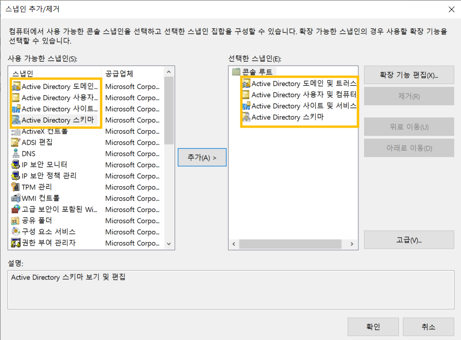Select '공유 폴더' list row text
This screenshot has height=340, width=461.
coord(37,221)
